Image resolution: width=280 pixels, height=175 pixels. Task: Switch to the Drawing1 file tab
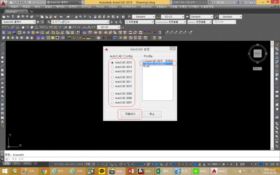(12, 12)
